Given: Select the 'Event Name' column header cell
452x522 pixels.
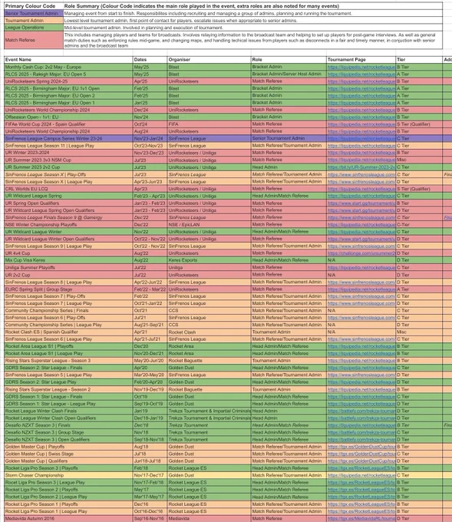Looking at the screenshot, I should coord(68,60).
